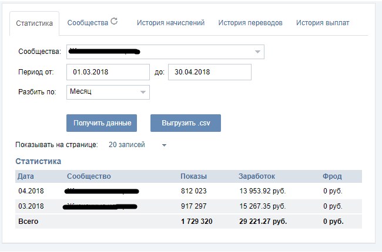The width and height of the screenshot is (382, 252).
Task: Click the Дата column header
Action: (x=25, y=176)
